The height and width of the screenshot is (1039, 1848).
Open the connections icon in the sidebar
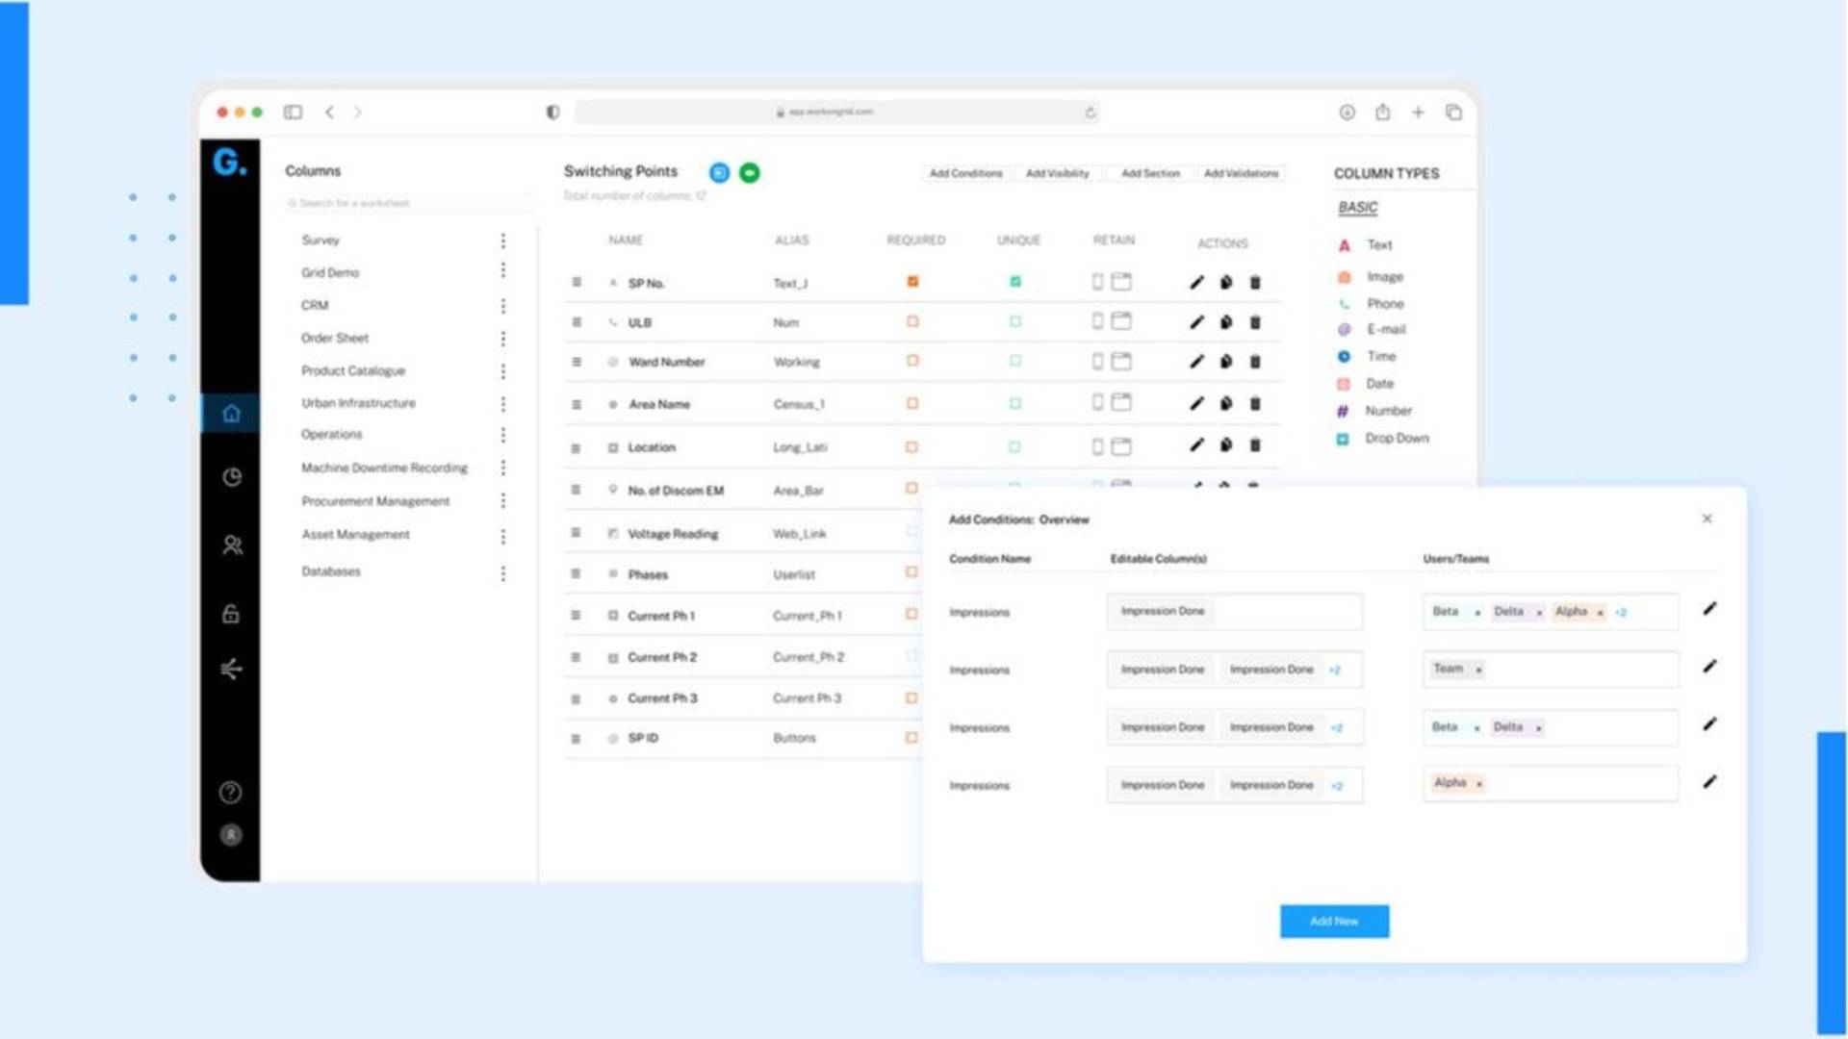pyautogui.click(x=231, y=669)
